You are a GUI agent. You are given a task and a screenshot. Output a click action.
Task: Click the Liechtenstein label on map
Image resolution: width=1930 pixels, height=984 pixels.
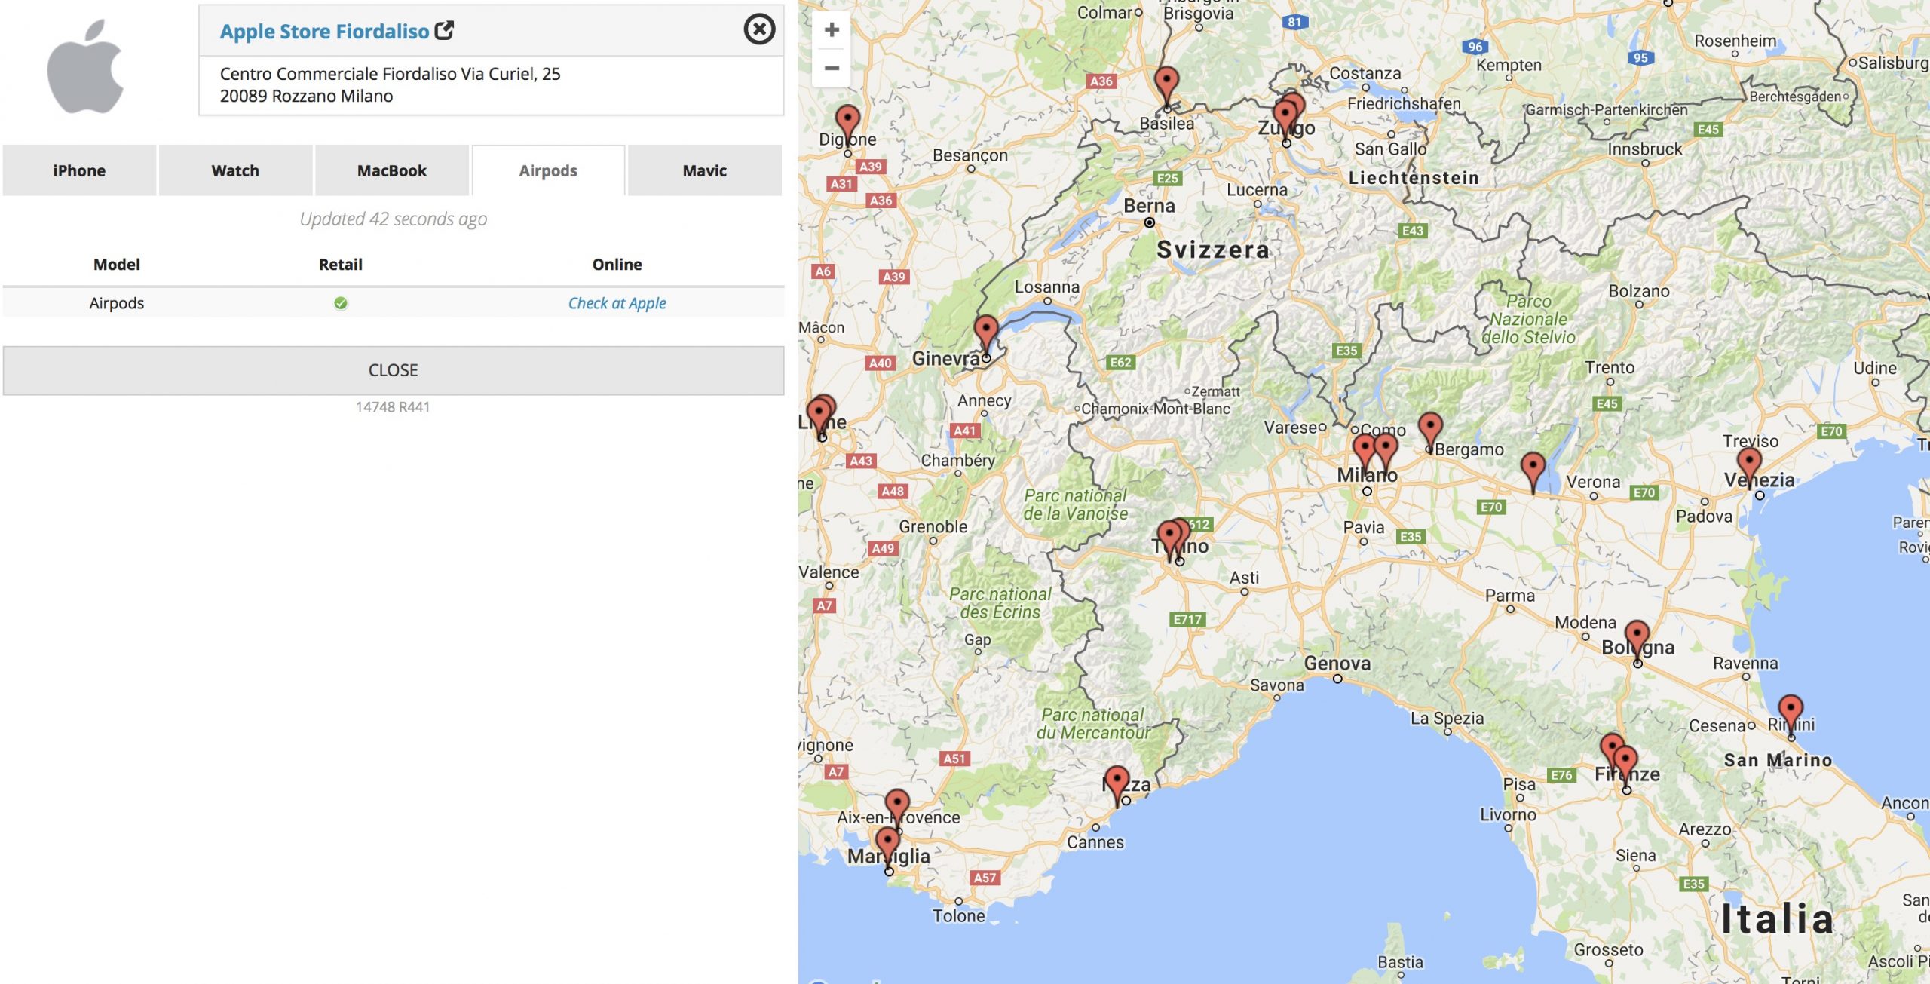[1414, 178]
